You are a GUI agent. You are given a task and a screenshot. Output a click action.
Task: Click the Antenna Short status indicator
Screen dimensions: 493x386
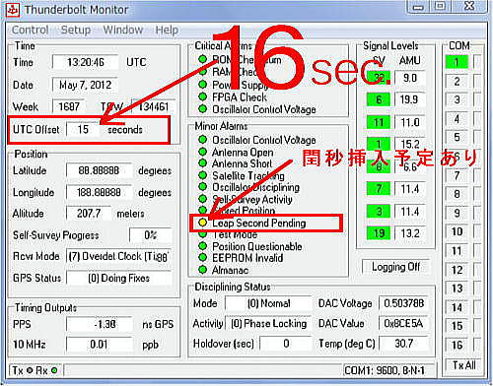(x=203, y=163)
